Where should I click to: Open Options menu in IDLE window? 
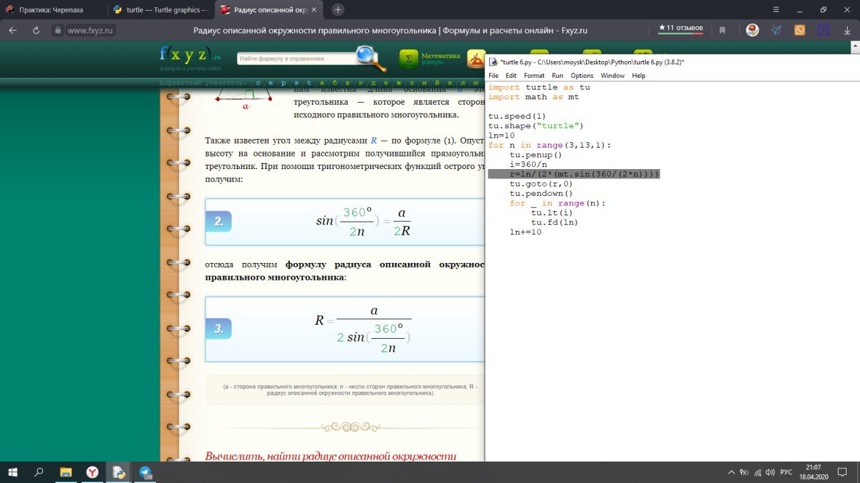point(582,76)
